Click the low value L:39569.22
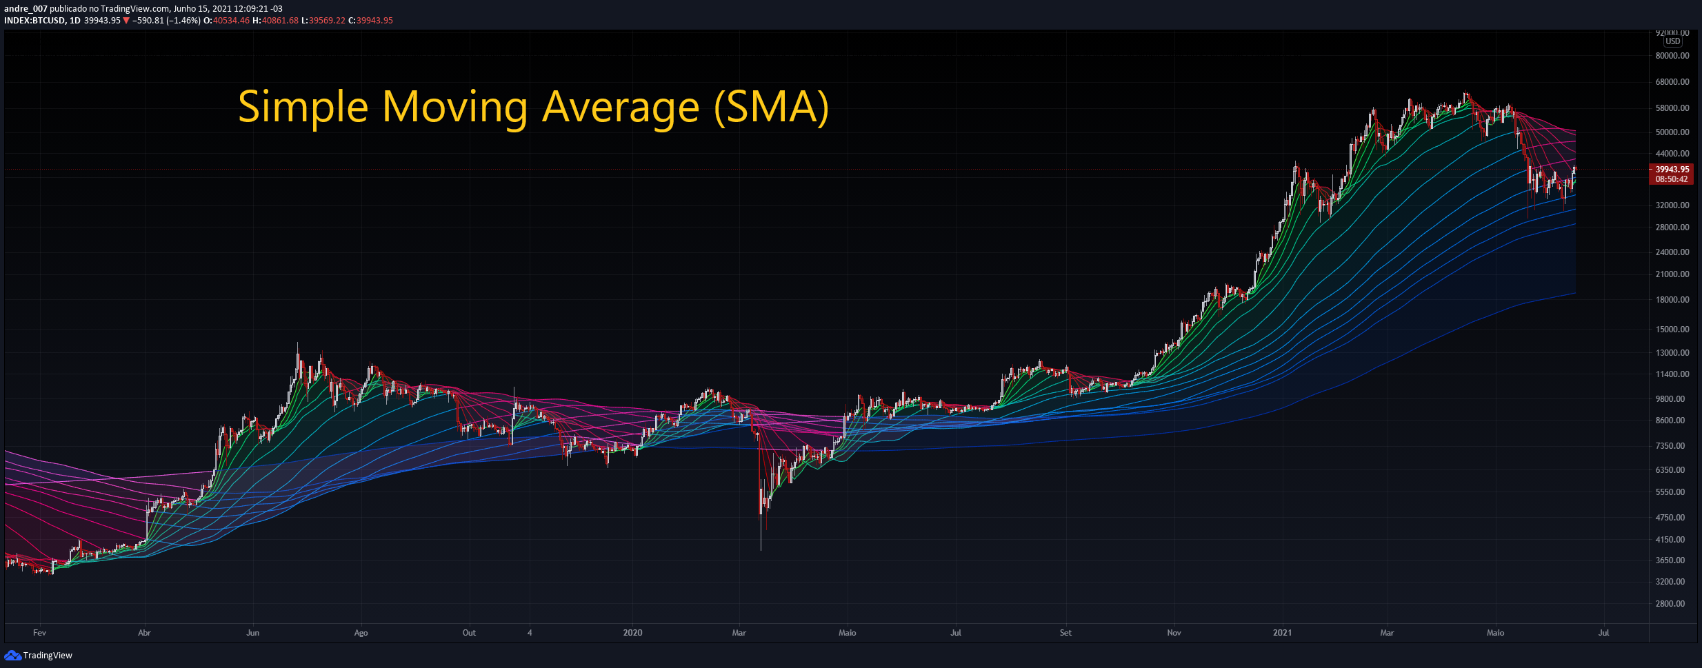1702x668 pixels. coord(323,21)
